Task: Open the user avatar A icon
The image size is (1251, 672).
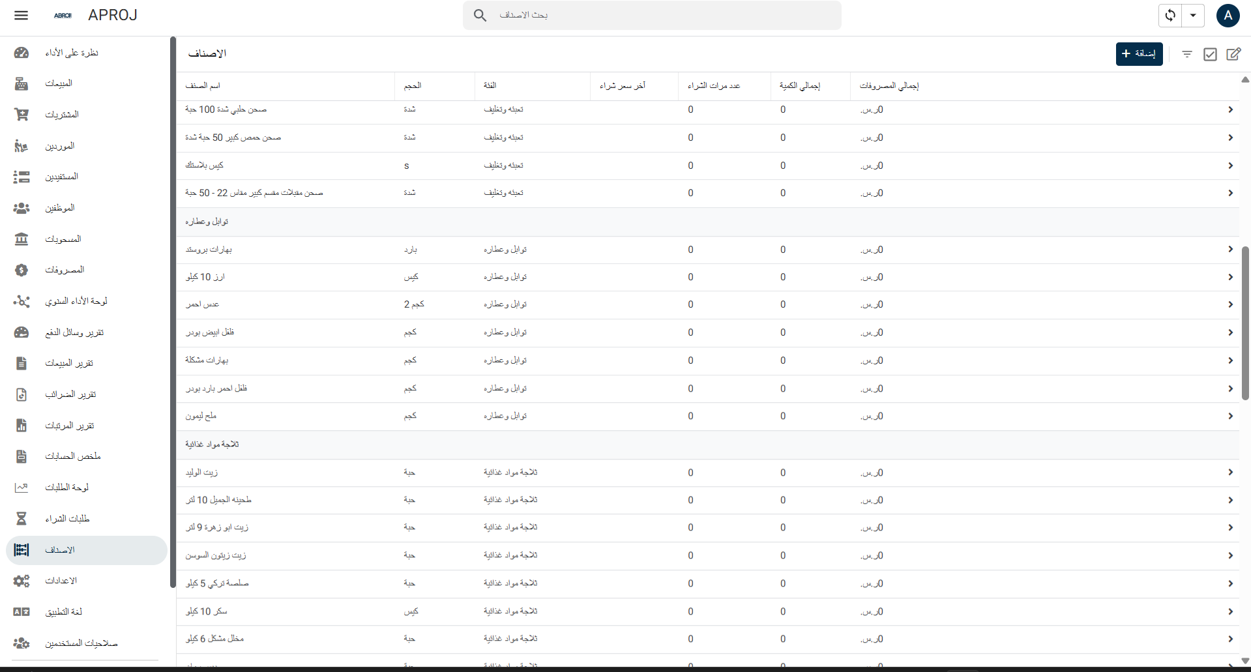Action: [1228, 15]
